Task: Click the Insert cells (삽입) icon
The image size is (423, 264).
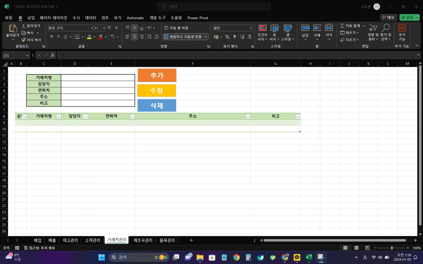Action: coord(305,28)
